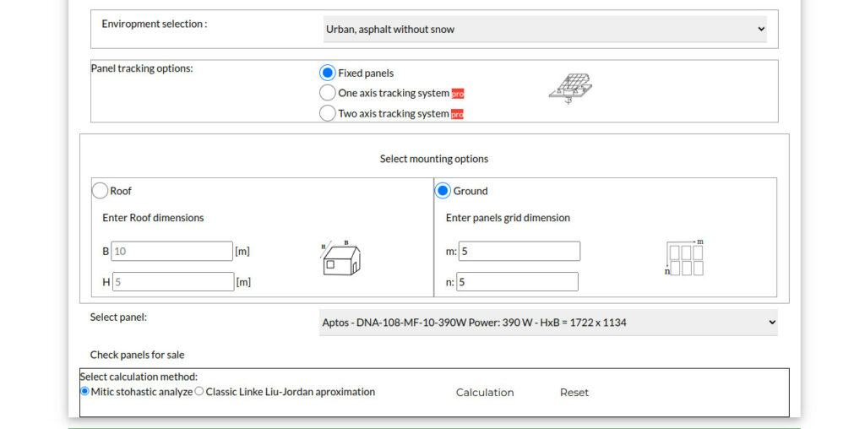Choose One axis tracking system option
865x429 pixels.
click(x=328, y=93)
